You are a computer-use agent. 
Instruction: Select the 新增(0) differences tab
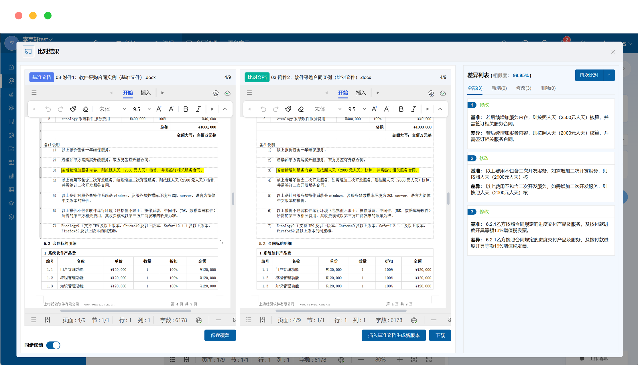click(499, 88)
